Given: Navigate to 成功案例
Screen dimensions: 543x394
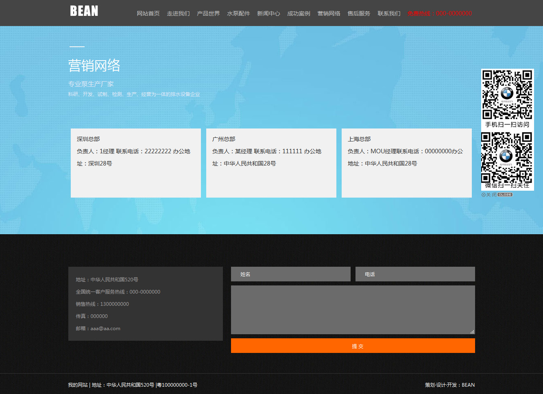Looking at the screenshot, I should pos(299,13).
